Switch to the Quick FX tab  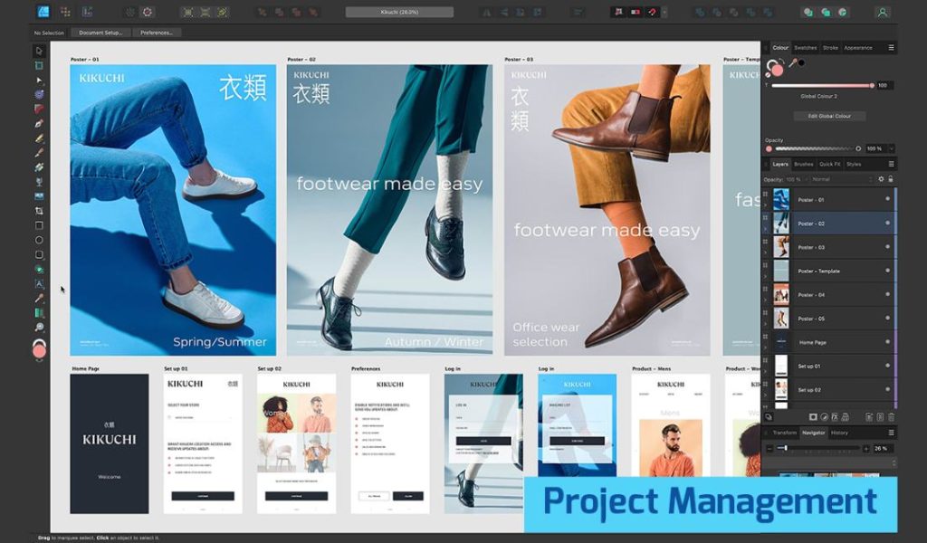click(x=829, y=165)
